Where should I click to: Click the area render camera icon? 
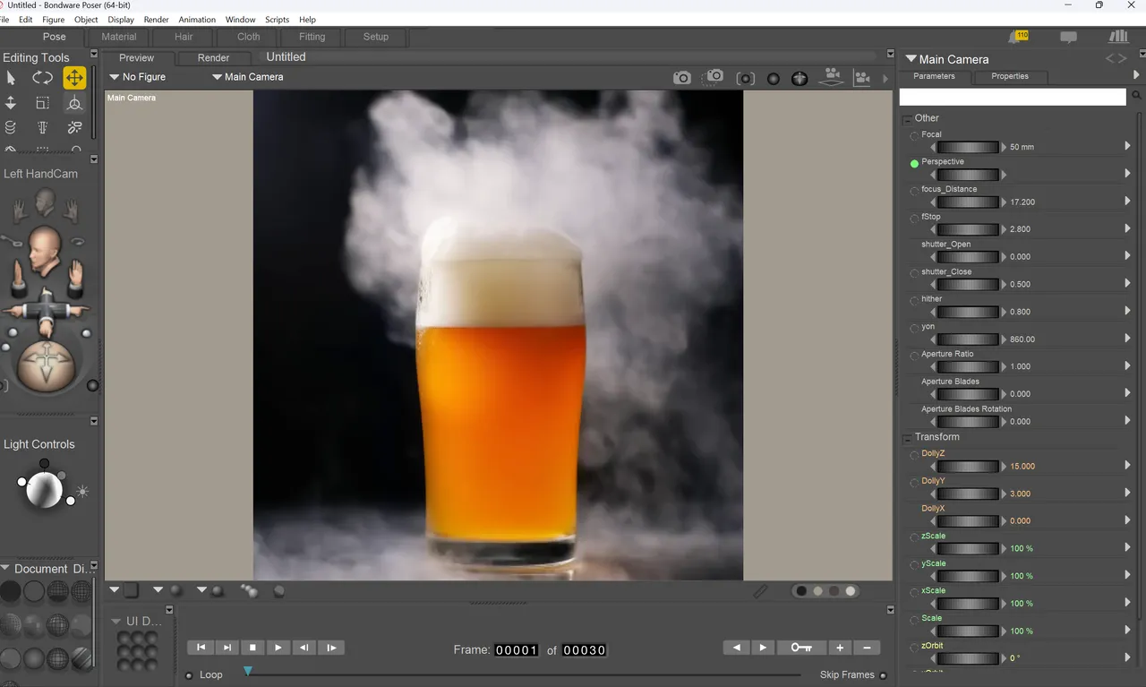(x=714, y=77)
